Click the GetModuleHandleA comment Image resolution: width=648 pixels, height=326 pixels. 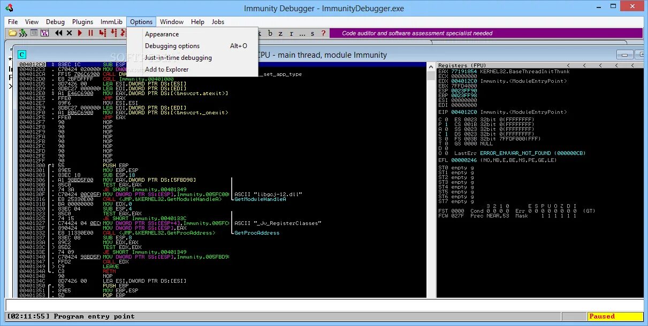[260, 199]
